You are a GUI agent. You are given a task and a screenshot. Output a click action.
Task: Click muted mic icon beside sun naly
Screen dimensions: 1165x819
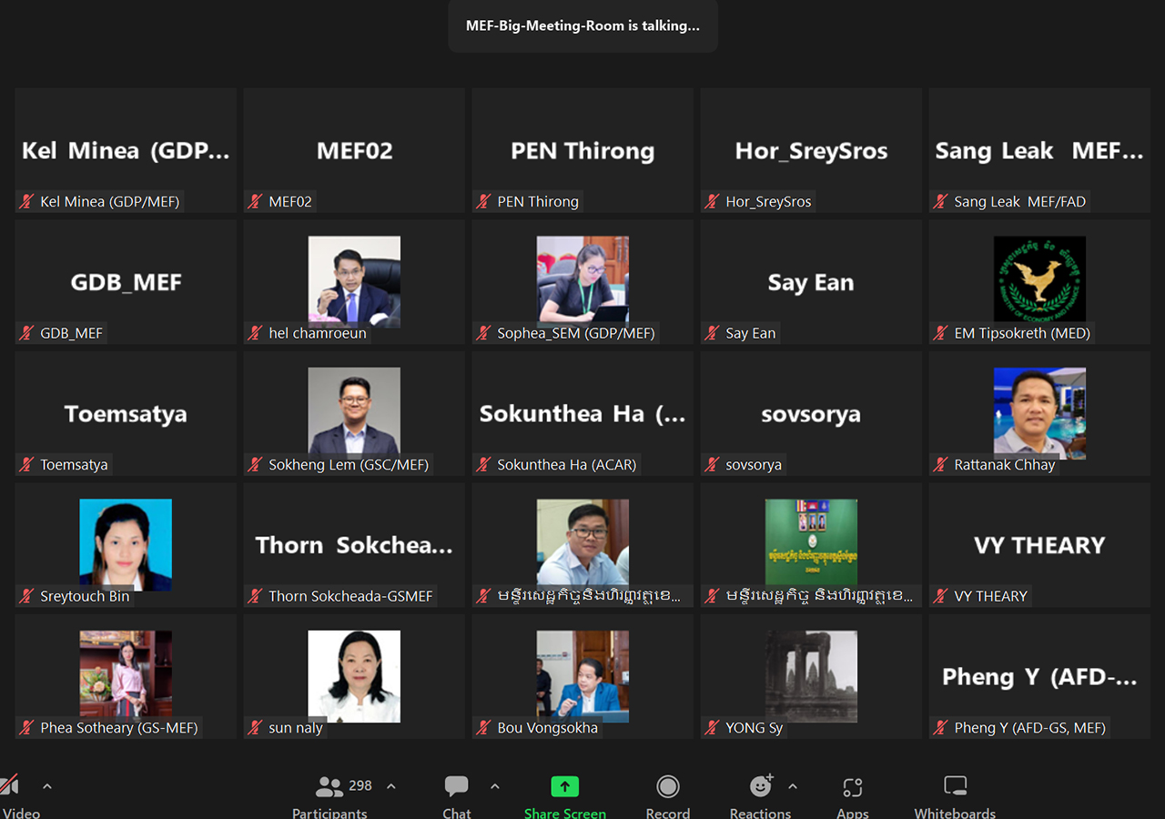[x=255, y=728]
